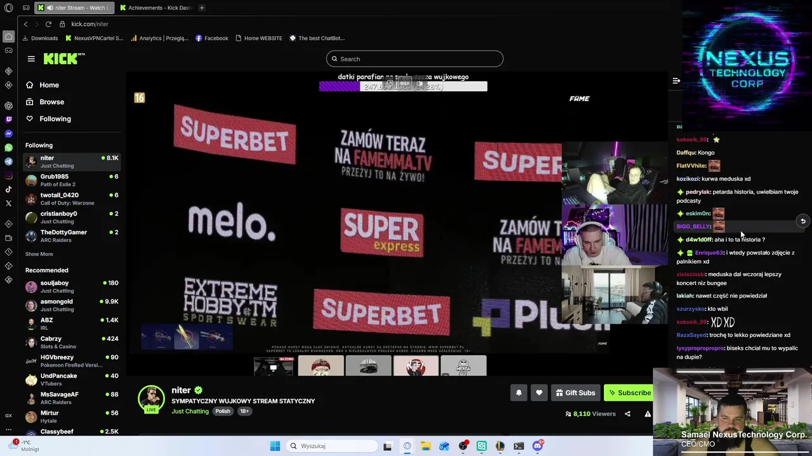Screen dimensions: 812x456
Task: Open NexusVPNCartel bookmark
Action: 94,38
